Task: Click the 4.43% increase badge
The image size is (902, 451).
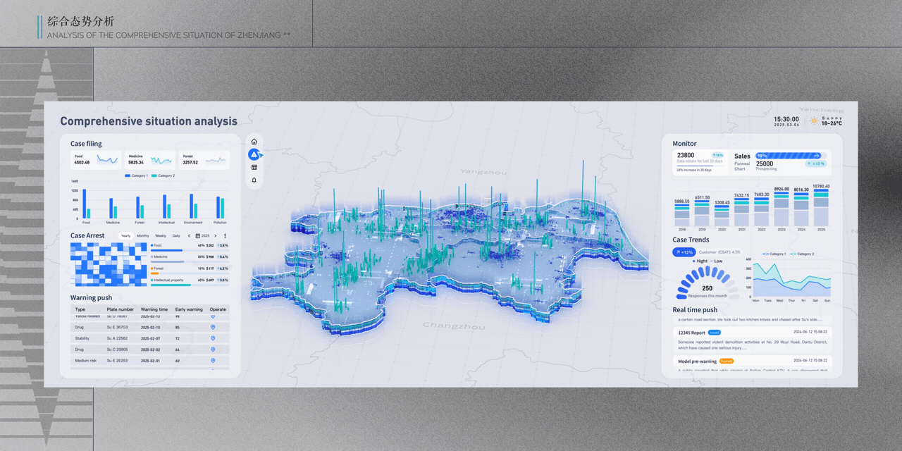Action: pyautogui.click(x=816, y=163)
